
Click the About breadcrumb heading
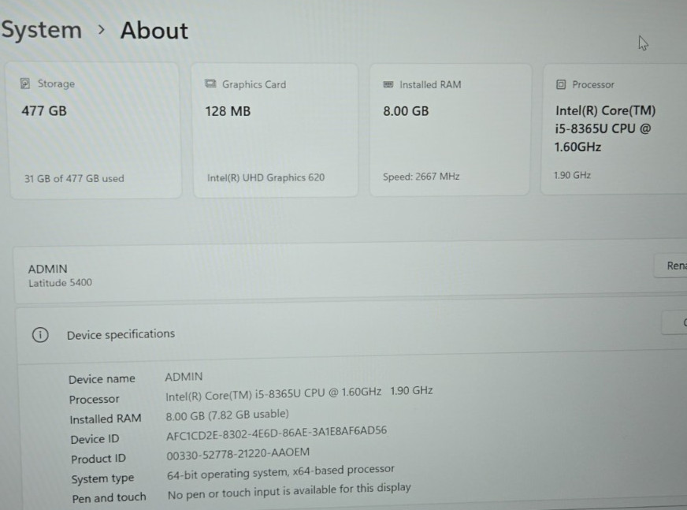tap(154, 31)
